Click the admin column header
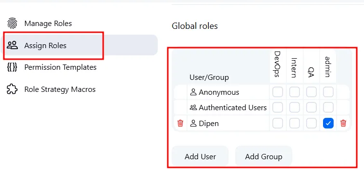This screenshot has width=364, height=178. (x=328, y=67)
